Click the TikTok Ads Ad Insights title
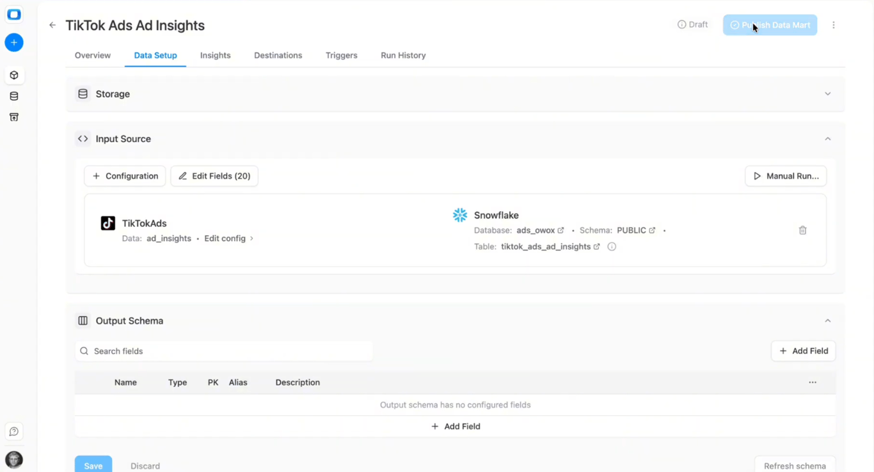This screenshot has width=874, height=472. pyautogui.click(x=135, y=26)
